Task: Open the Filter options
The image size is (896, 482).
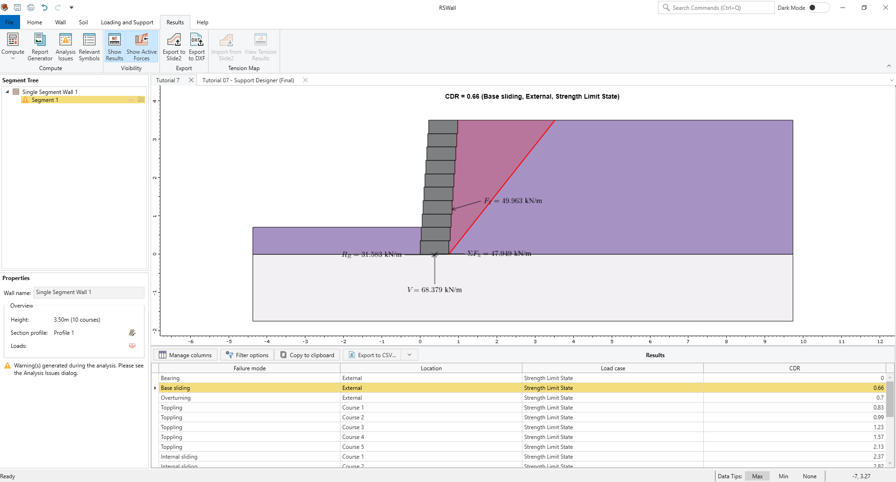Action: [x=247, y=355]
